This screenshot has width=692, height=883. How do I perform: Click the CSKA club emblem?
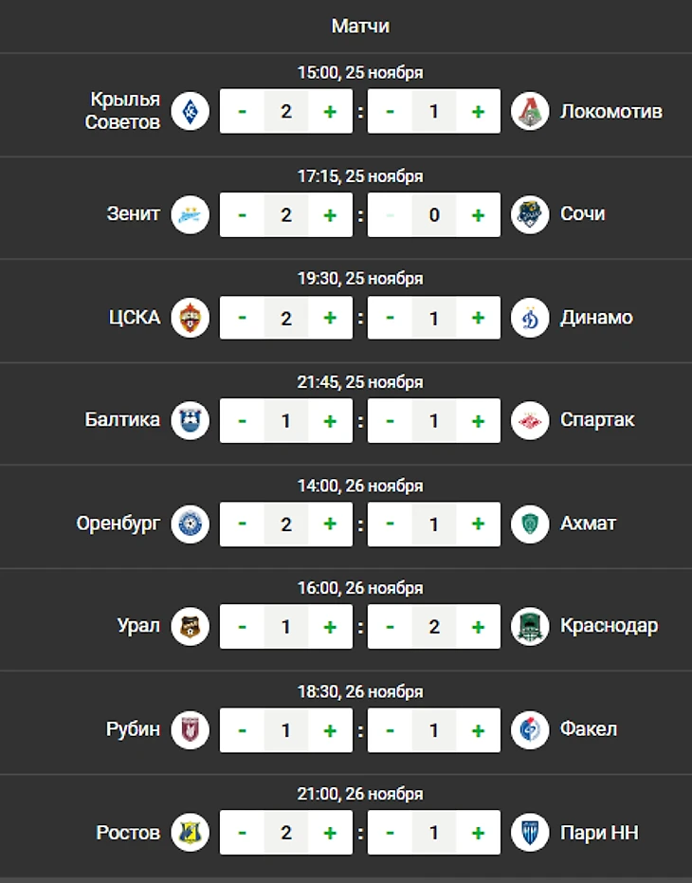[190, 318]
